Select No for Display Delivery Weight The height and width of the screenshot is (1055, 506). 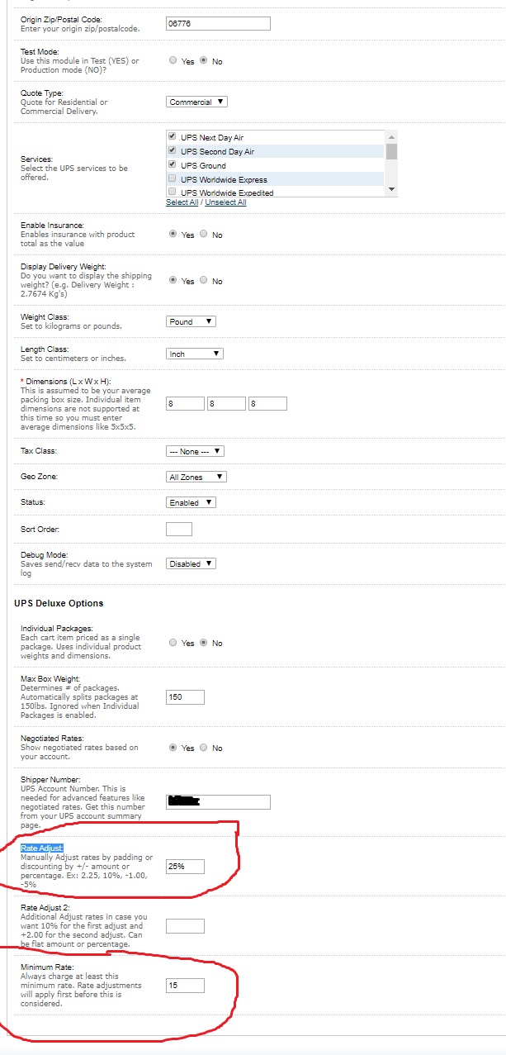pyautogui.click(x=204, y=280)
